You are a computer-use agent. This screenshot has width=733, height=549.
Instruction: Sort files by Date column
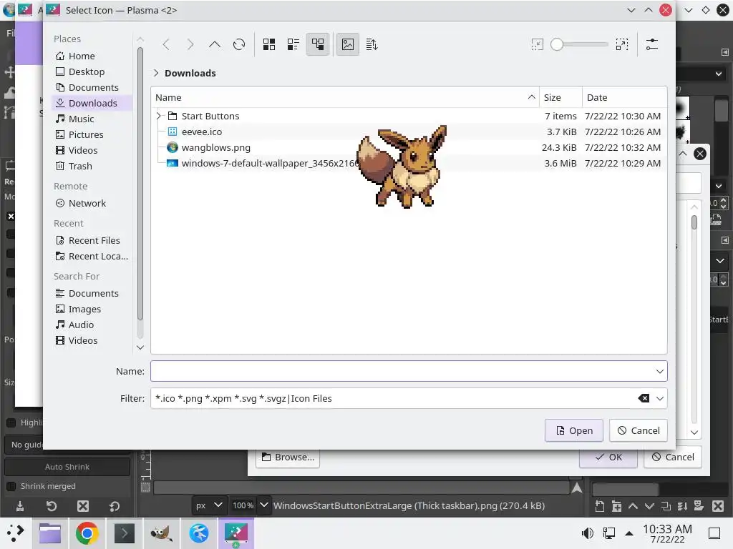click(624, 97)
